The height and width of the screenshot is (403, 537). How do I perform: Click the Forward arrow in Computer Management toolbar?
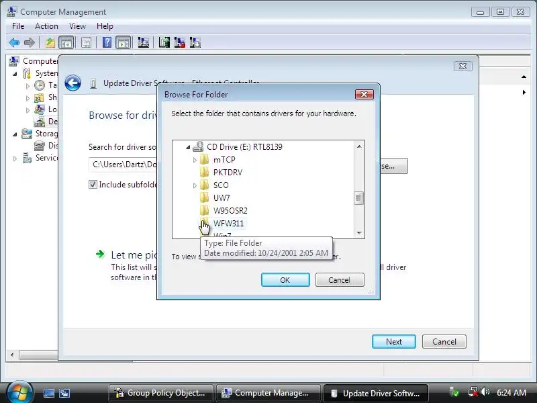coord(30,43)
